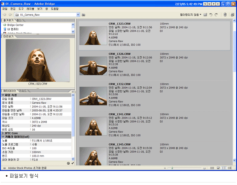This screenshot has width=237, height=185.
Task: Select CRW_1345.CRW thumbnail
Action: (x=93, y=156)
